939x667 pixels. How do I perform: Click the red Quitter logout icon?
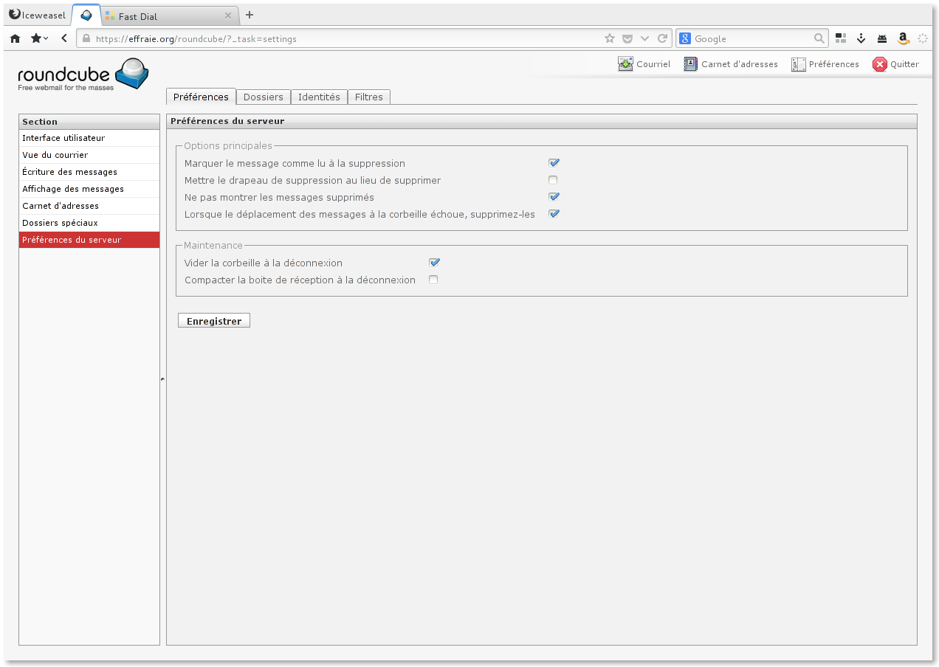879,64
